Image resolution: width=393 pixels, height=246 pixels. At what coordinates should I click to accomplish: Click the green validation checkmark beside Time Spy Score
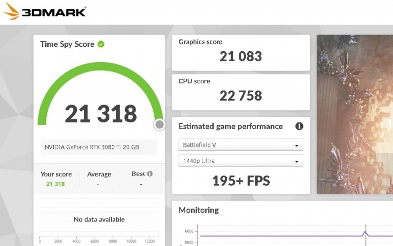(x=101, y=44)
